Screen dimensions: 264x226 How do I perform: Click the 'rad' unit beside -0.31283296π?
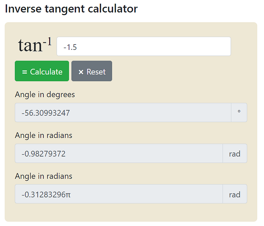[x=235, y=194]
